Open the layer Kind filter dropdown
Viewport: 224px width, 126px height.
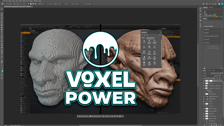(x=207, y=73)
